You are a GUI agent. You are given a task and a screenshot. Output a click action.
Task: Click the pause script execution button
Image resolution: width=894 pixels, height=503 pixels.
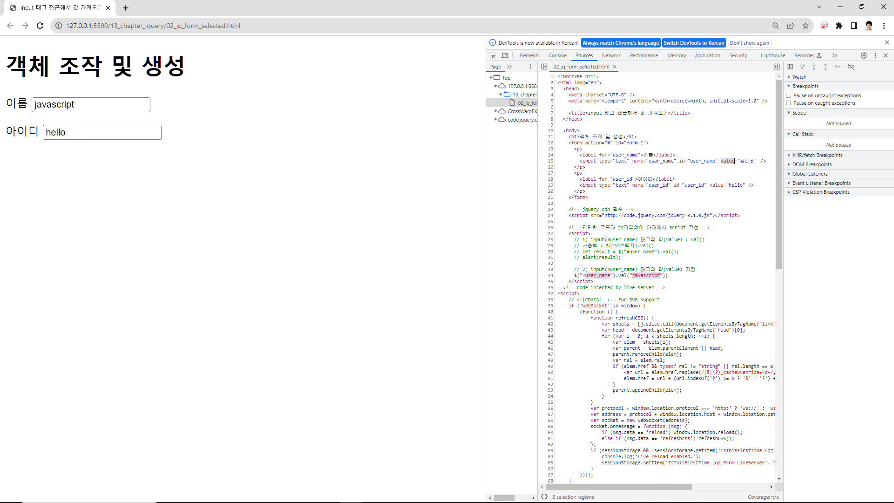790,67
